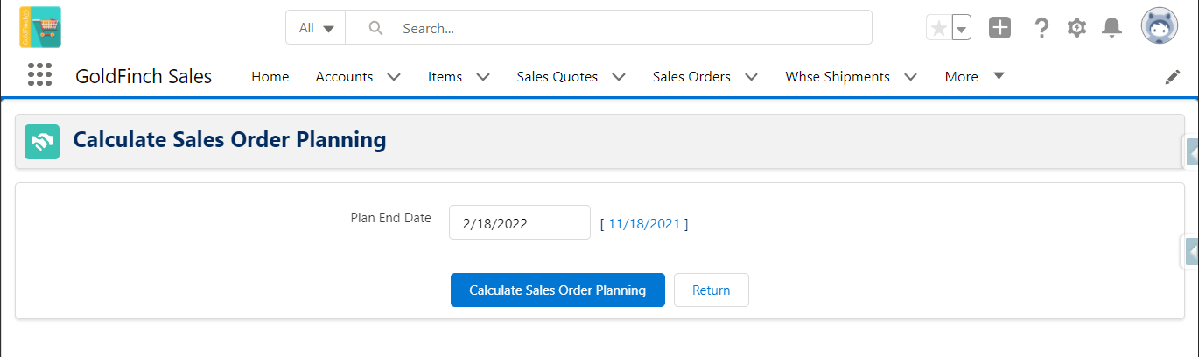
Task: Click the favorites star icon
Action: point(938,28)
